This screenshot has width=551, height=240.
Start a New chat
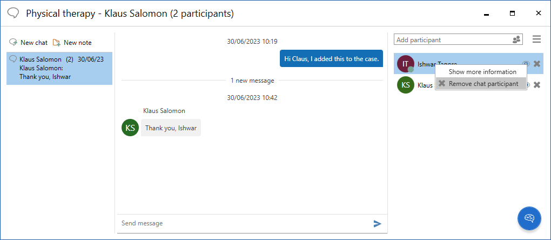pyautogui.click(x=29, y=42)
